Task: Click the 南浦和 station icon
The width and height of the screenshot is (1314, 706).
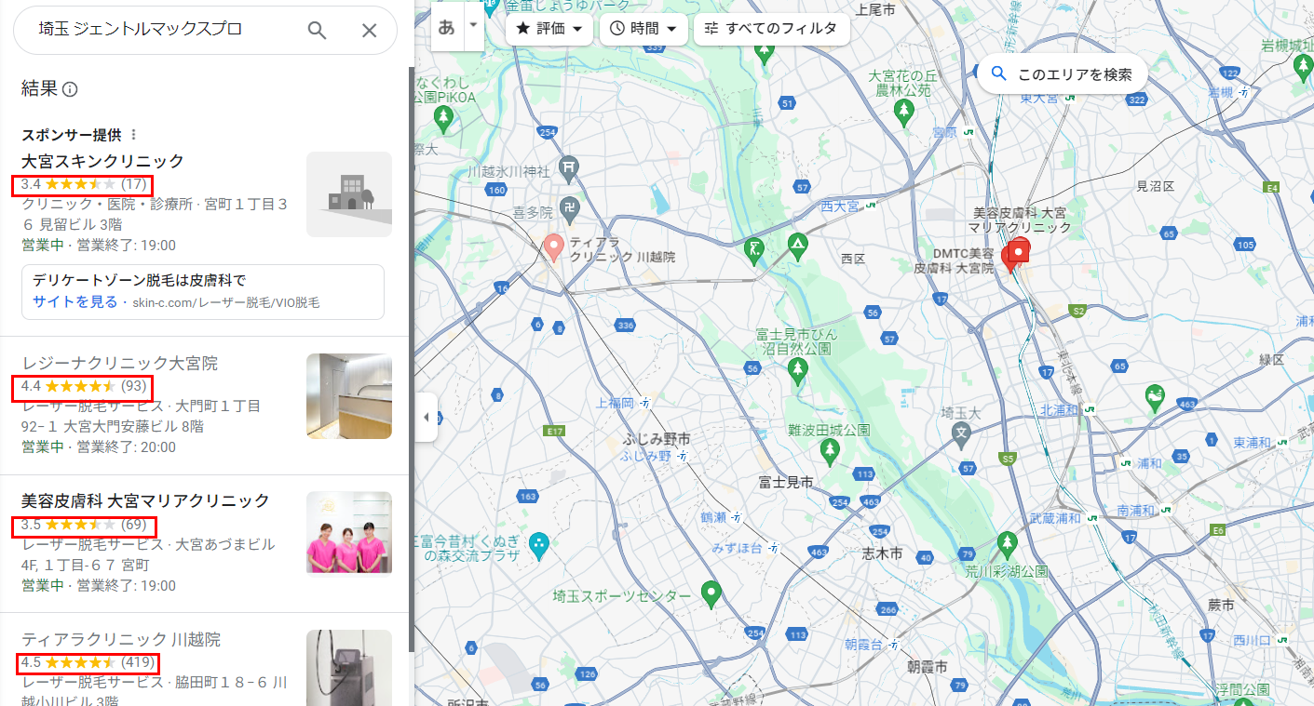Action: coord(1164,511)
